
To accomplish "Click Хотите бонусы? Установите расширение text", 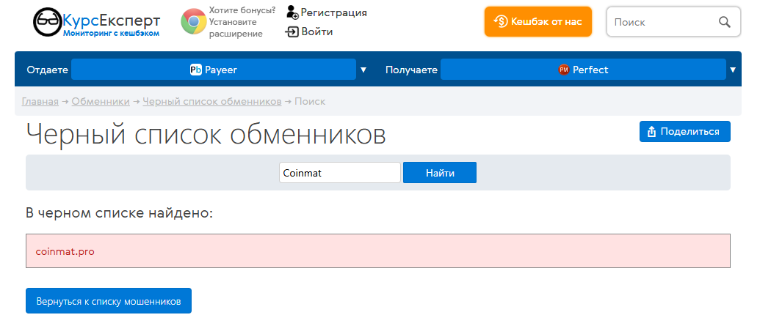I will pos(242,21).
